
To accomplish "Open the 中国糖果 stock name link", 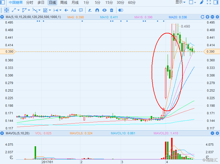I will [x=16, y=2].
